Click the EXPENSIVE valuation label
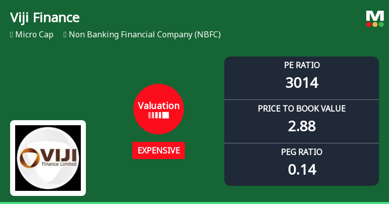Viewport: 389px width, 204px height. point(159,150)
